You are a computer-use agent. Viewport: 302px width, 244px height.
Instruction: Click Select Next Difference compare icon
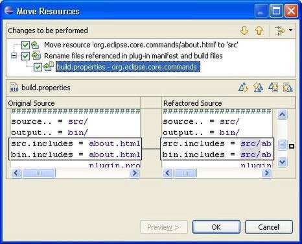[x=244, y=88]
